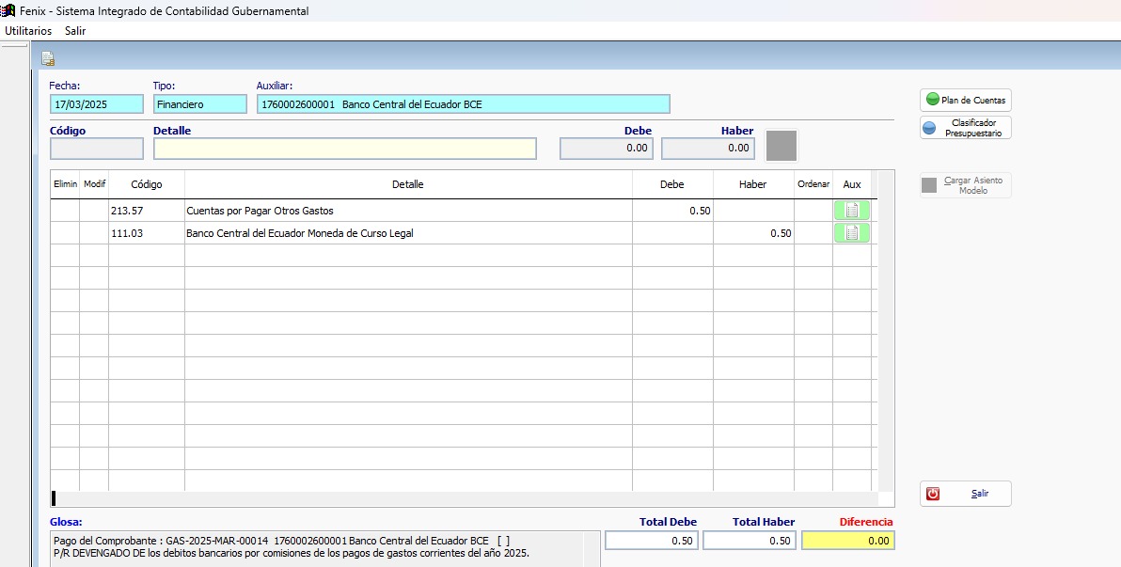Focus the yellow Detalle input field
1121x567 pixels.
344,149
